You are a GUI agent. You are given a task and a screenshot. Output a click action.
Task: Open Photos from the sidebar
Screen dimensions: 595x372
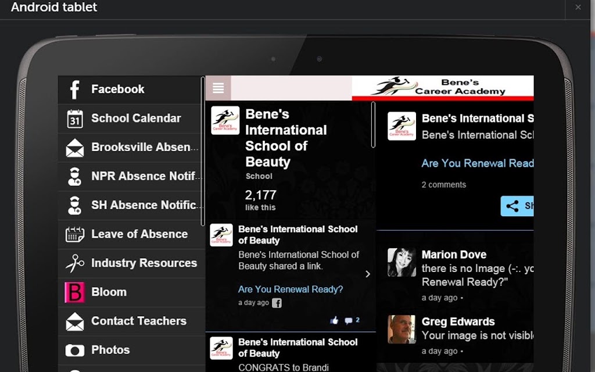click(131, 350)
